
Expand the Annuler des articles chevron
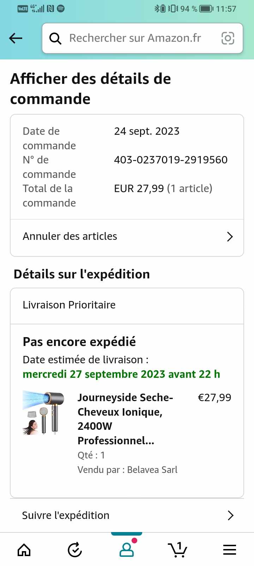pos(230,237)
